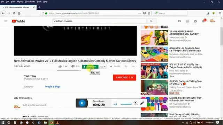223x125 pixels.
Task: Open the notifications bell
Action: pyautogui.click(x=203, y=21)
